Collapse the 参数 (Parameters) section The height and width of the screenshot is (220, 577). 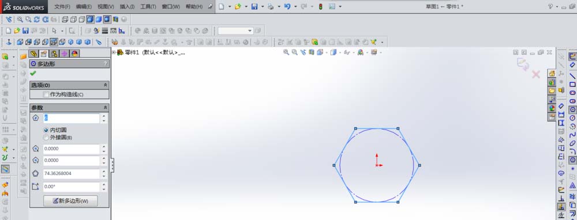(x=106, y=108)
